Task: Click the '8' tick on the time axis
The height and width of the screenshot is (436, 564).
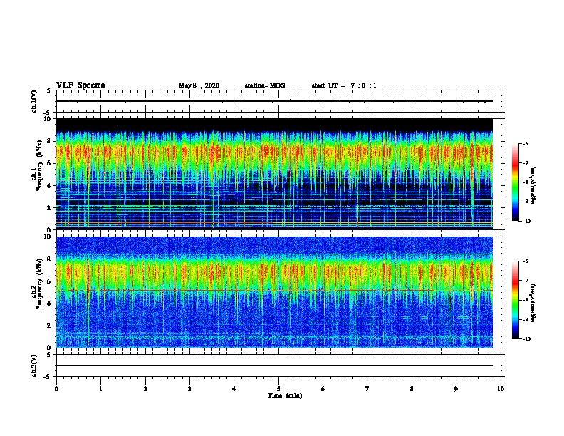Action: click(x=412, y=389)
